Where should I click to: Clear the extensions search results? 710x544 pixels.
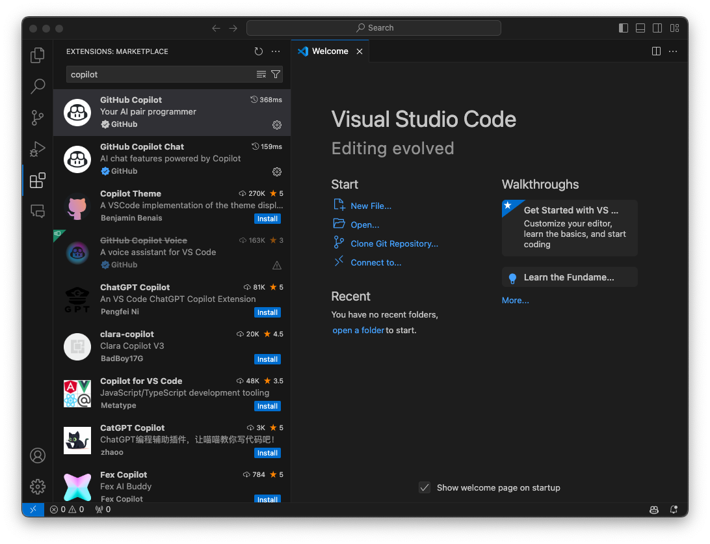pyautogui.click(x=261, y=74)
